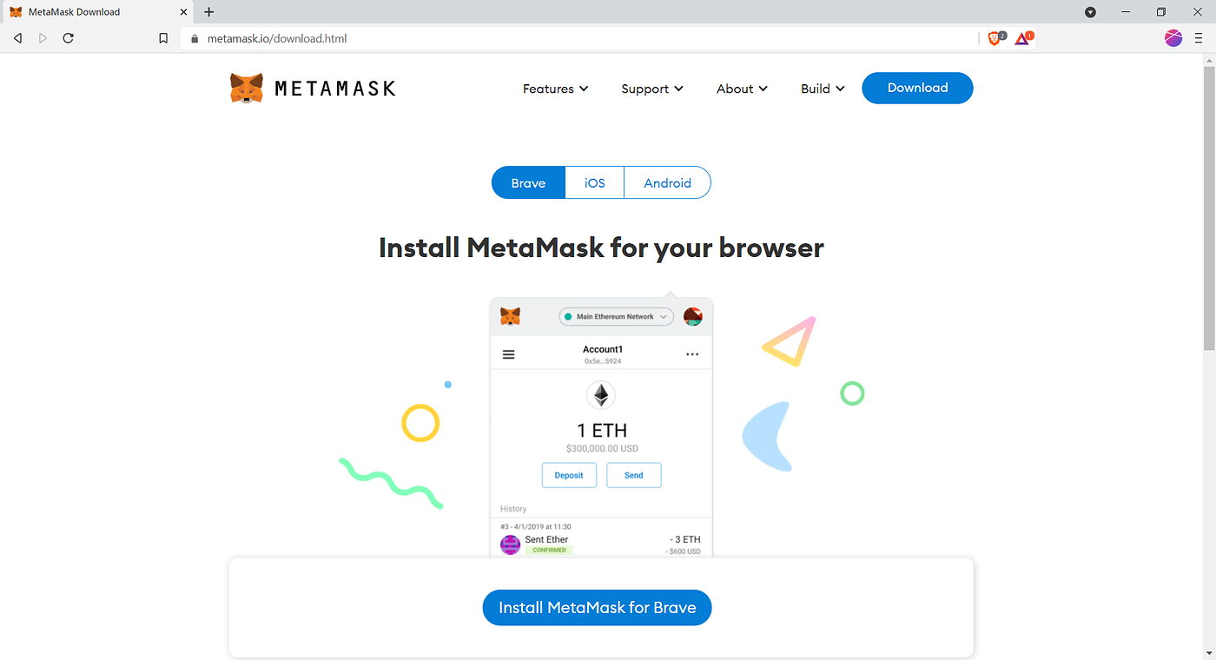1216x660 pixels.
Task: Reload the page with the refresh icon
Action: (69, 38)
